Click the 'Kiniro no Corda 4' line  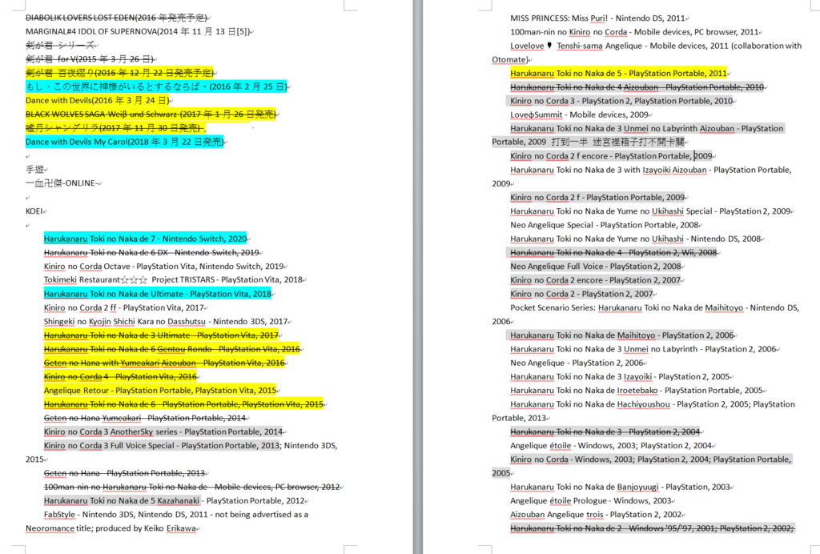pos(120,376)
